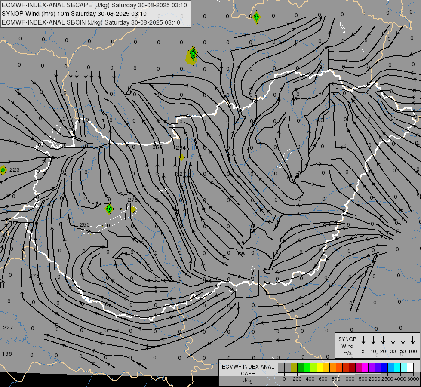The height and width of the screenshot is (387, 421).
Task: Click the CAPE value 278 in the southwest
Action: pos(34,276)
